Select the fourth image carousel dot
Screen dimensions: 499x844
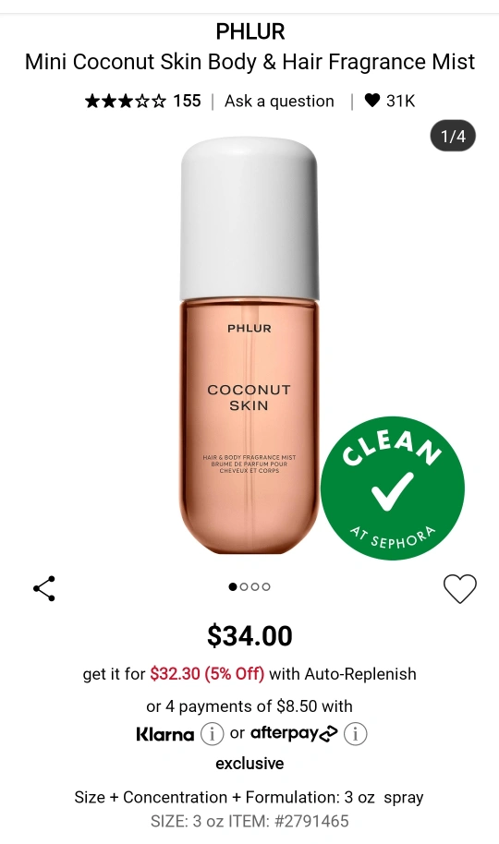click(266, 586)
